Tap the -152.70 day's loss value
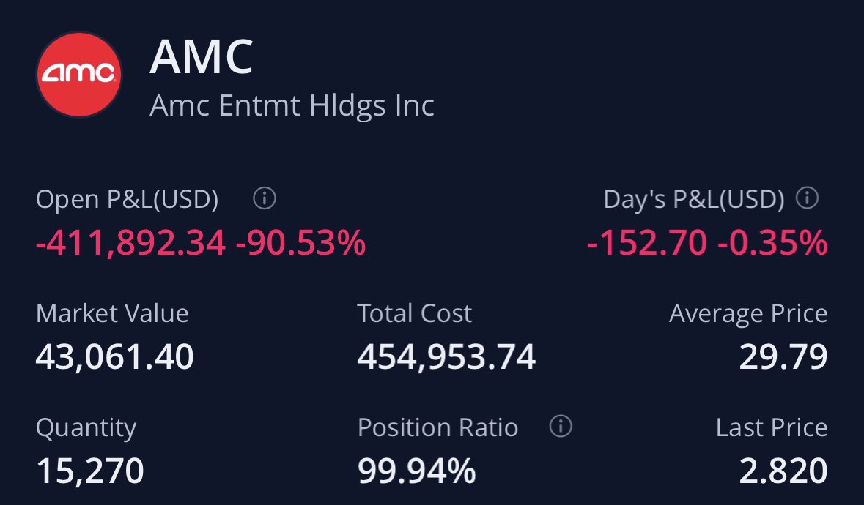This screenshot has height=505, width=864. 646,243
